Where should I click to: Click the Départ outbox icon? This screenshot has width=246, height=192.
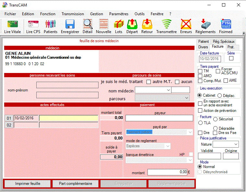[x=132, y=24]
